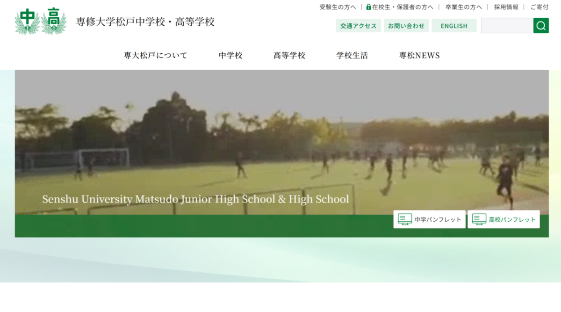Viewport: 561px width, 312px height.
Task: Click the 交通アクセス button
Action: [359, 26]
